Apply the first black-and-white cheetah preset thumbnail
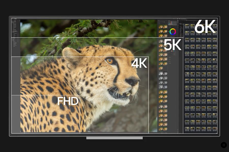229x152 pixels. pyautogui.click(x=160, y=73)
